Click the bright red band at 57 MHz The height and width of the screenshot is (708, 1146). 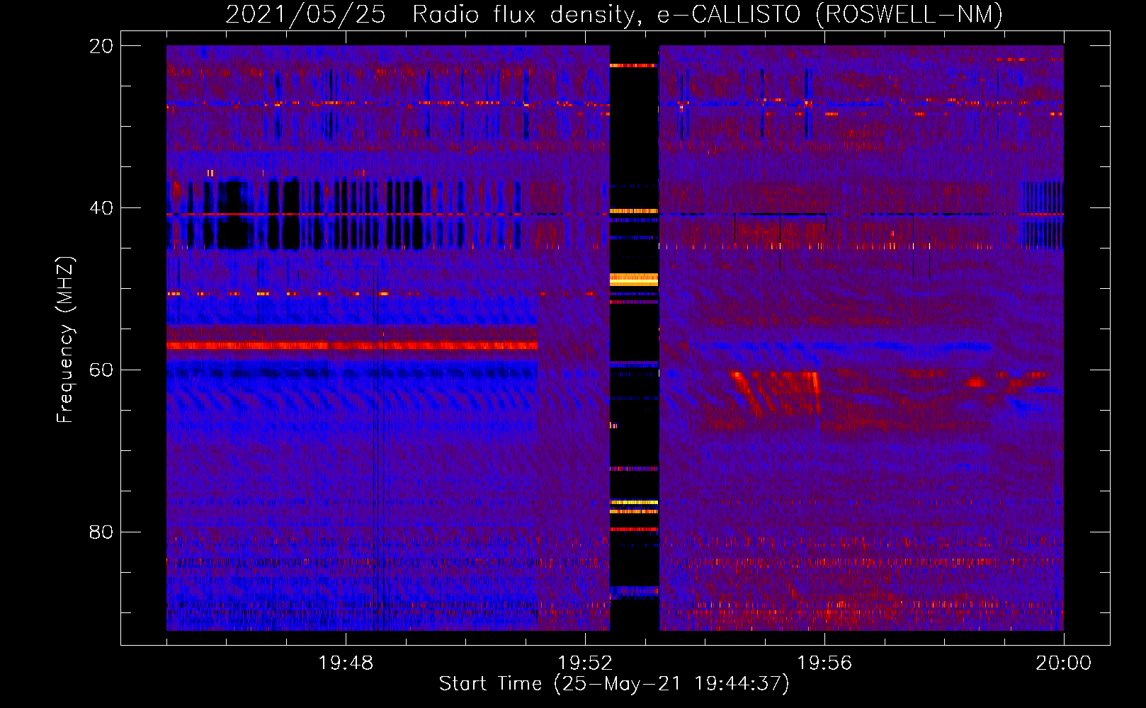352,346
